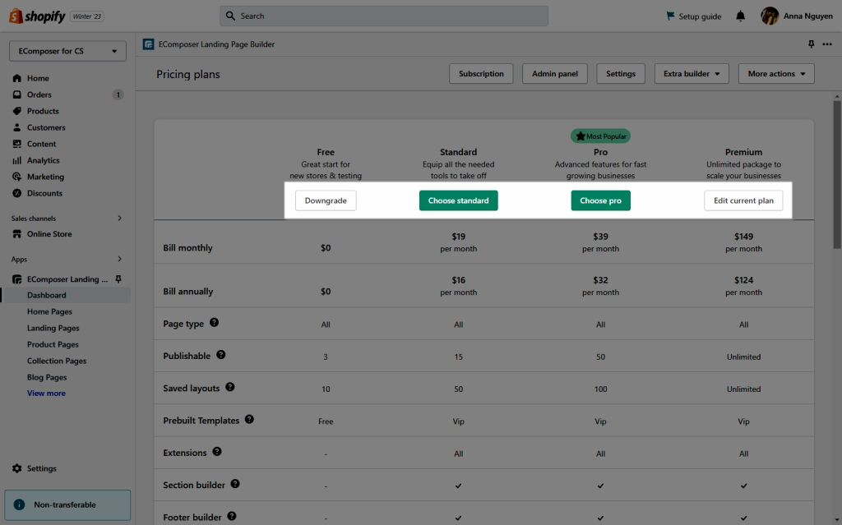
Task: Open the More actions dropdown
Action: pyautogui.click(x=776, y=74)
